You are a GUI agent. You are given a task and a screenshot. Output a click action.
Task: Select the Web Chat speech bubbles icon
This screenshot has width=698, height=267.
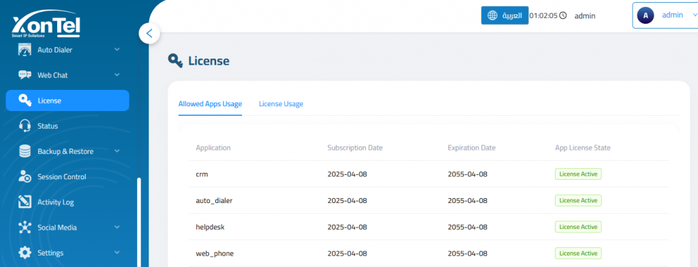25,75
